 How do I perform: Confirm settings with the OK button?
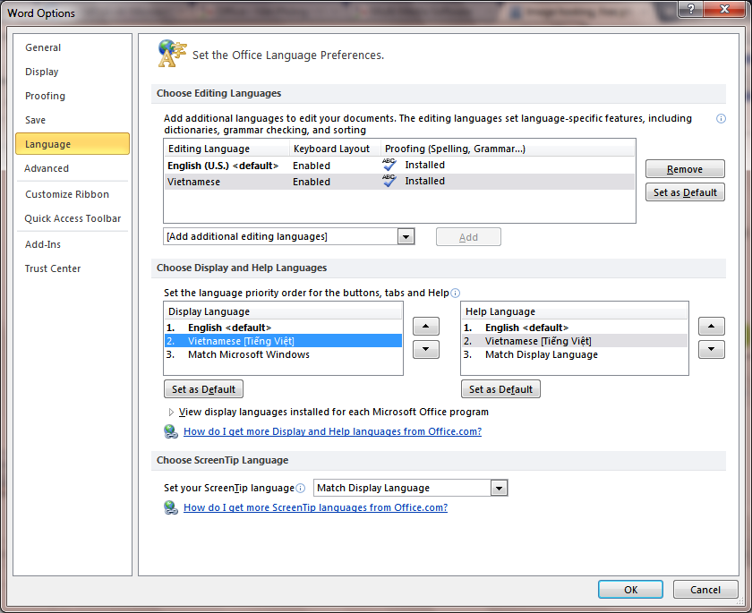pyautogui.click(x=630, y=590)
